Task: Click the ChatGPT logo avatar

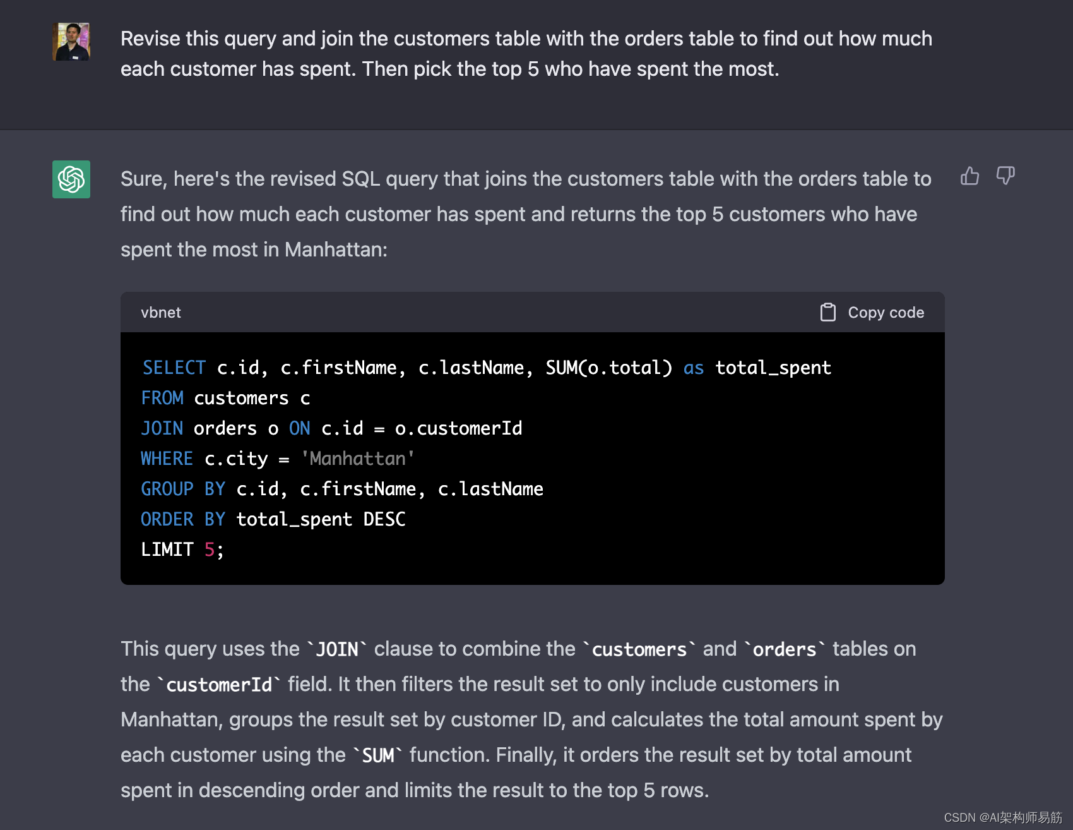Action: pyautogui.click(x=71, y=179)
